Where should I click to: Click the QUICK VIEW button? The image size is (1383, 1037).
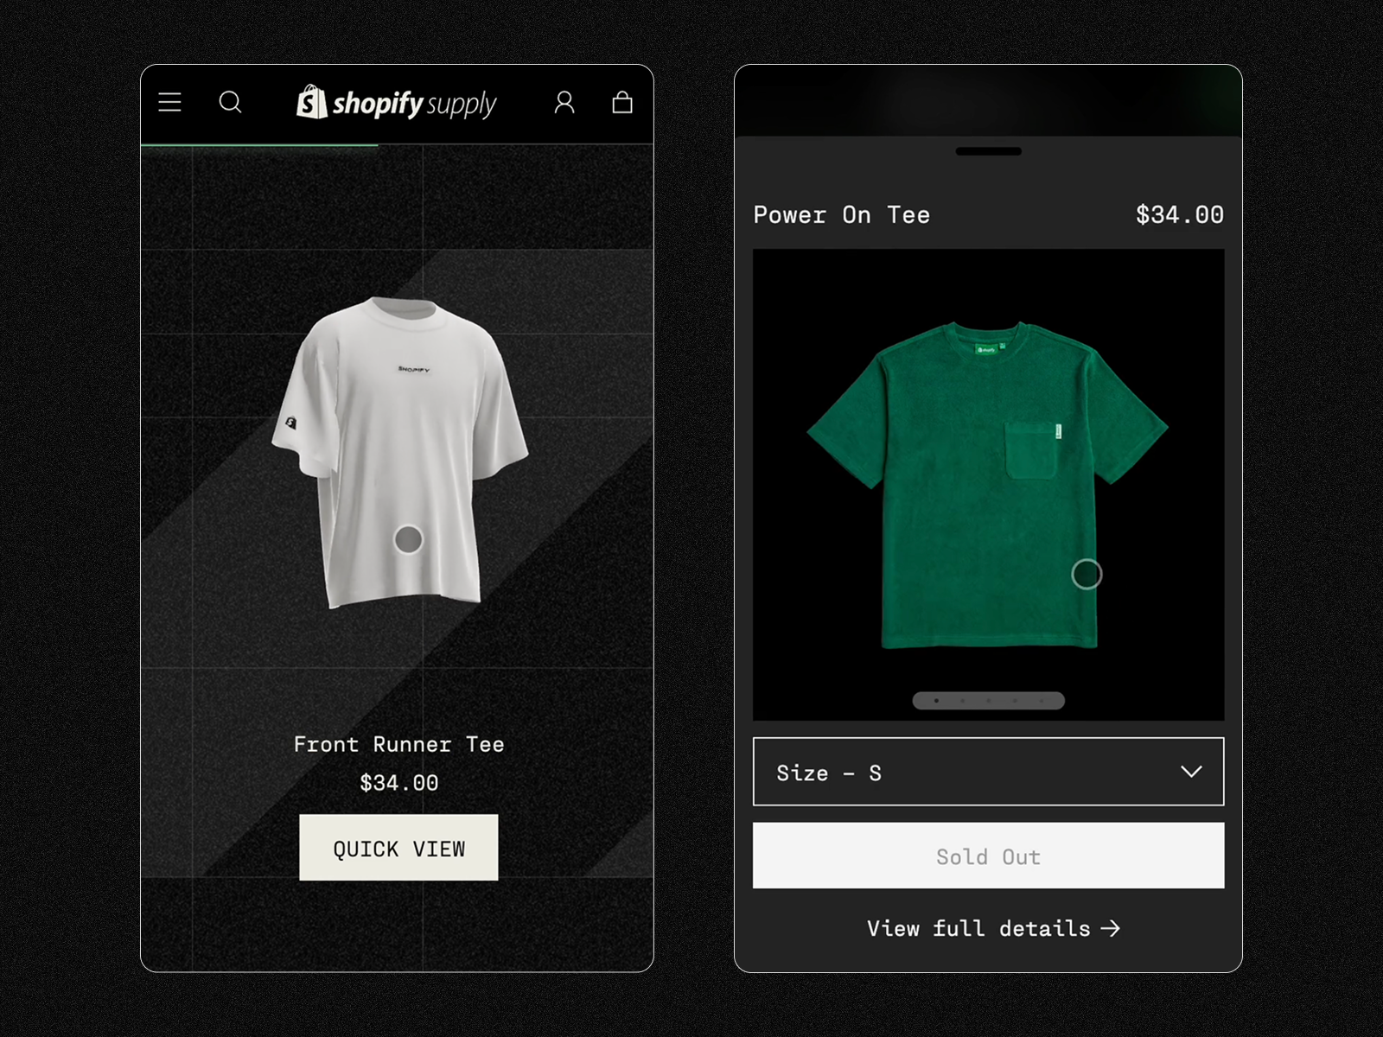pyautogui.click(x=398, y=848)
